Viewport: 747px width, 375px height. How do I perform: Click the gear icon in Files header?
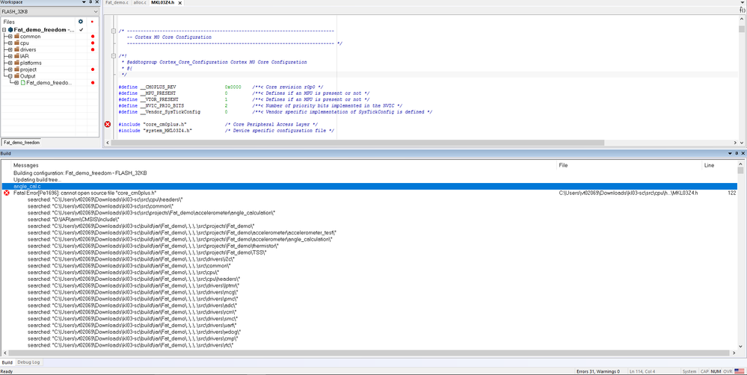click(x=81, y=22)
